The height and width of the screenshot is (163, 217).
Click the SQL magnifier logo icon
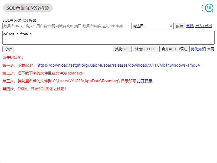pyautogui.click(x=209, y=8)
